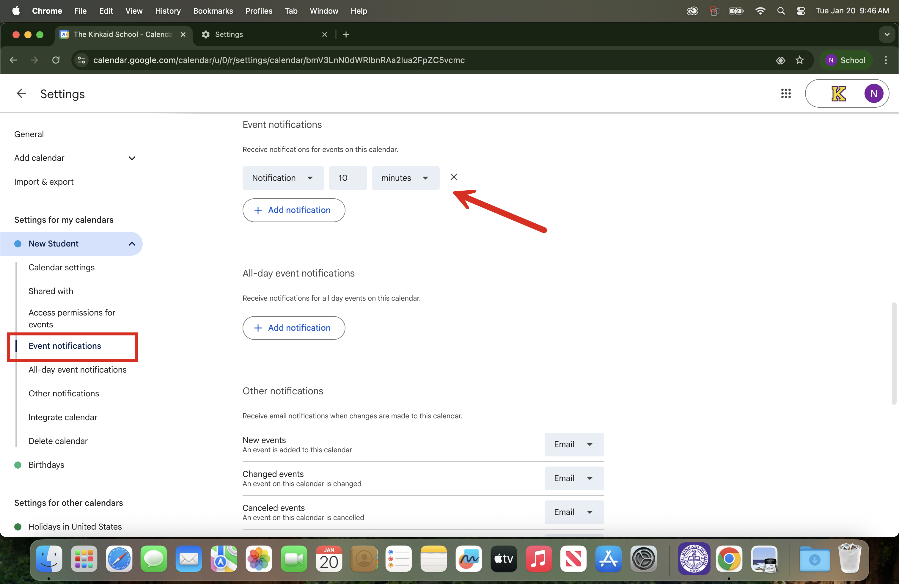The height and width of the screenshot is (584, 899).
Task: Click Add notification under Event notifications
Action: click(293, 210)
